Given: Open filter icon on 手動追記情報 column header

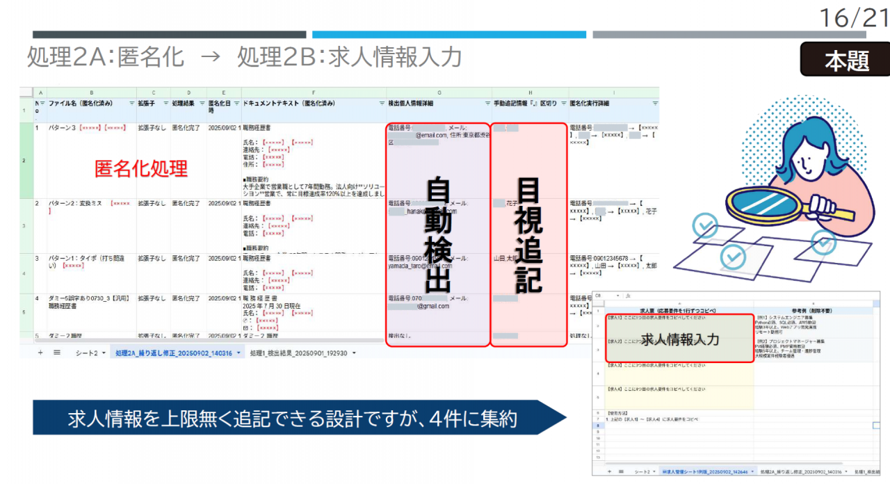Looking at the screenshot, I should (563, 103).
